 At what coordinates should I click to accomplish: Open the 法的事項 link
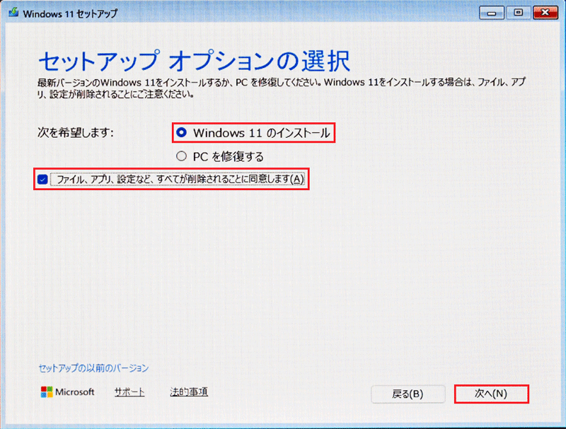[189, 392]
